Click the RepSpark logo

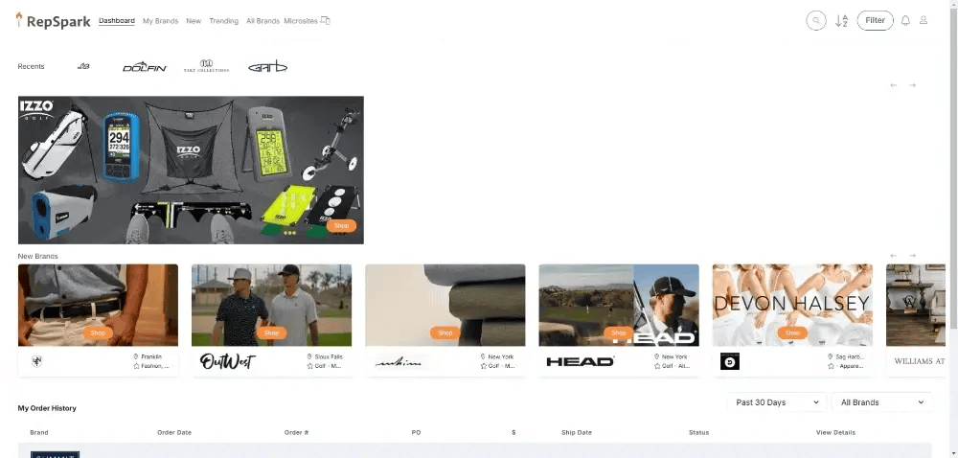(x=53, y=21)
